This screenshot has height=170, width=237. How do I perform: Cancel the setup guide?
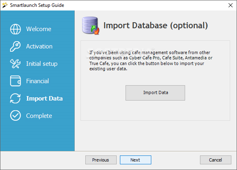pyautogui.click(x=216, y=160)
